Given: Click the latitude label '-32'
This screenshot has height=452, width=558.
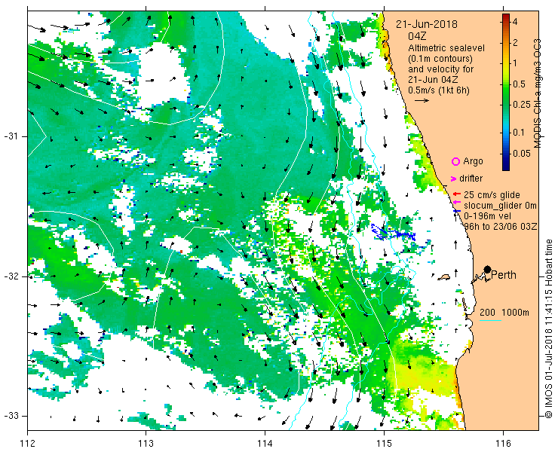Looking at the screenshot, I should tap(11, 276).
